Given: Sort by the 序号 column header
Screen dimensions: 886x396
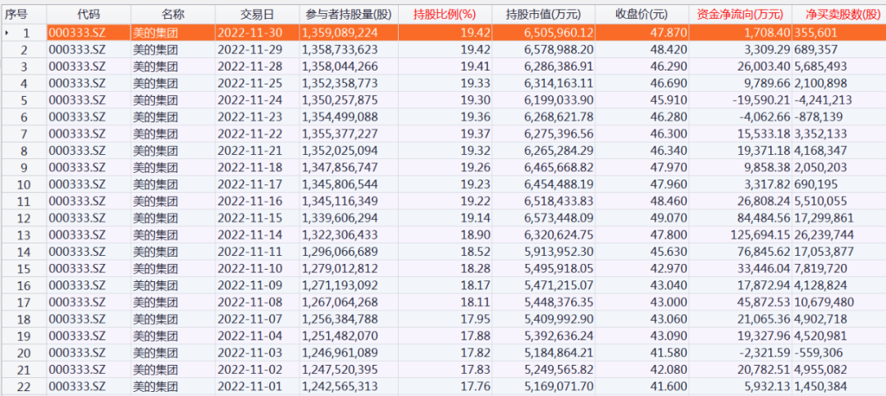Looking at the screenshot, I should 16,14.
